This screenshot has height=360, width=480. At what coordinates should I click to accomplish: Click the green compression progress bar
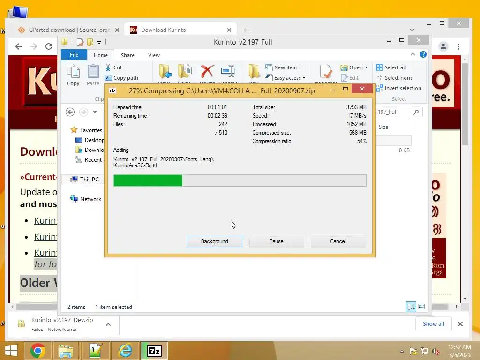[x=240, y=180]
